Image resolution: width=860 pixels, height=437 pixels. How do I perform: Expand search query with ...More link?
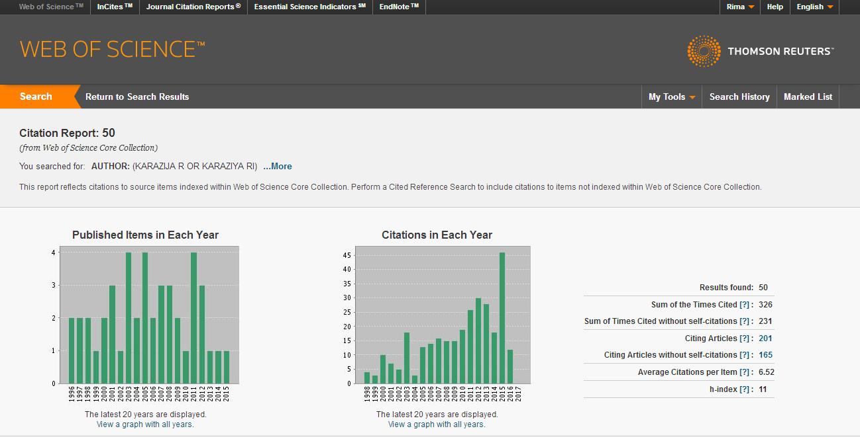click(x=277, y=167)
